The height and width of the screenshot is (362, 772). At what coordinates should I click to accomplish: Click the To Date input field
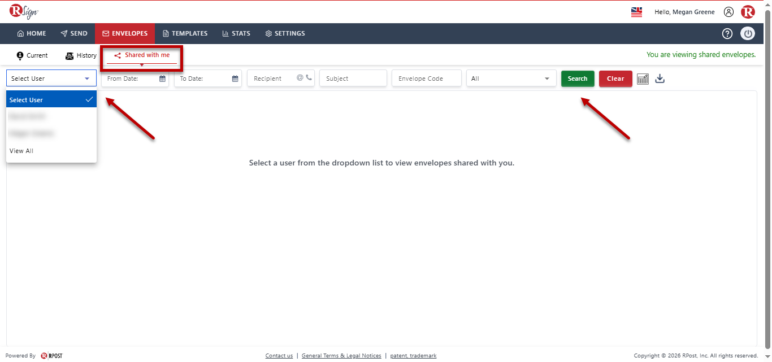(208, 78)
